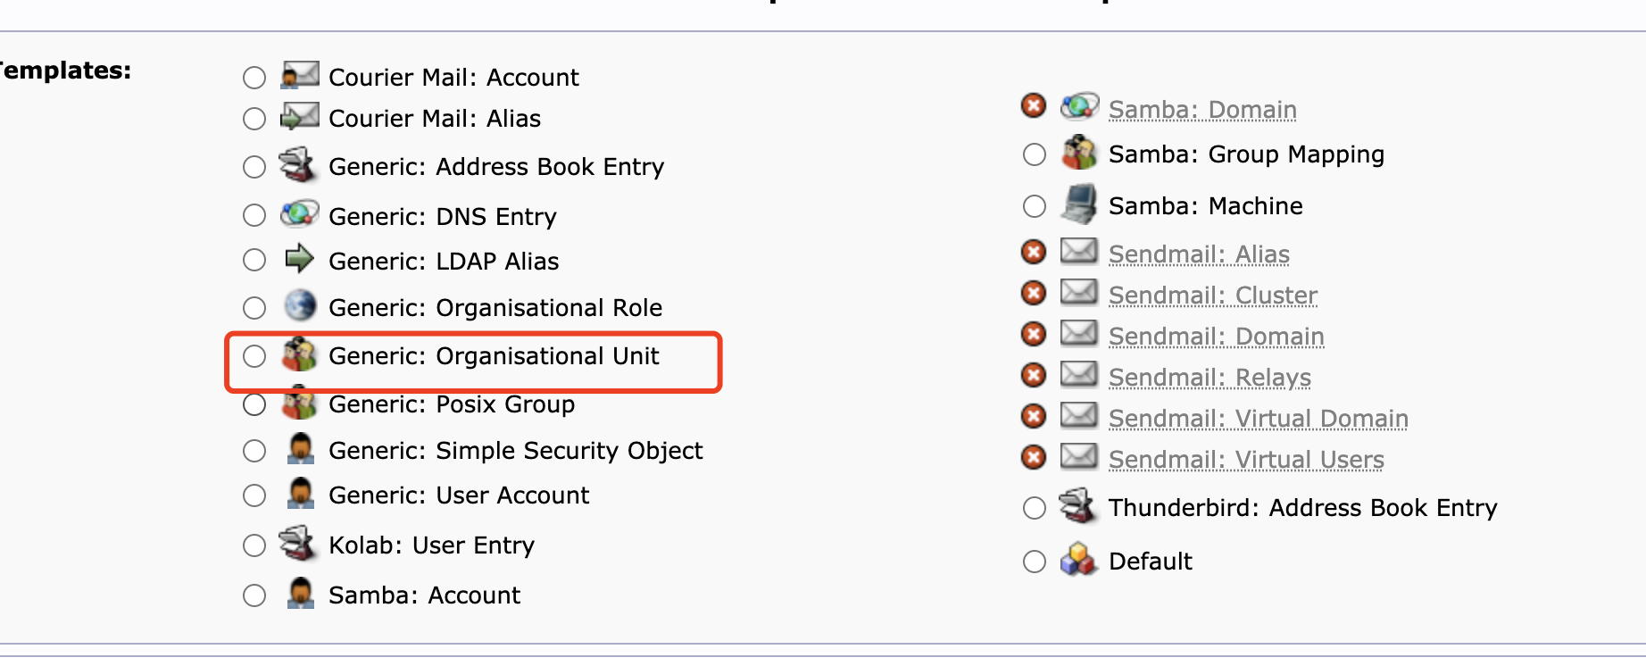1646x666 pixels.
Task: Click the Simple Security Object person icon
Action: pyautogui.click(x=301, y=448)
